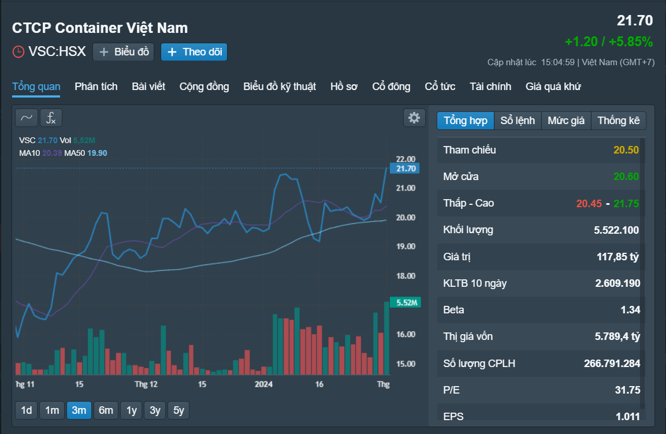Switch to the Hồ sơ tab
This screenshot has width=666, height=434.
coord(344,87)
